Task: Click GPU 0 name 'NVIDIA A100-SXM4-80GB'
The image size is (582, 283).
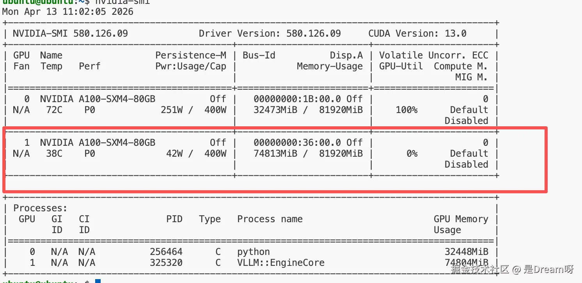Action: pyautogui.click(x=98, y=99)
